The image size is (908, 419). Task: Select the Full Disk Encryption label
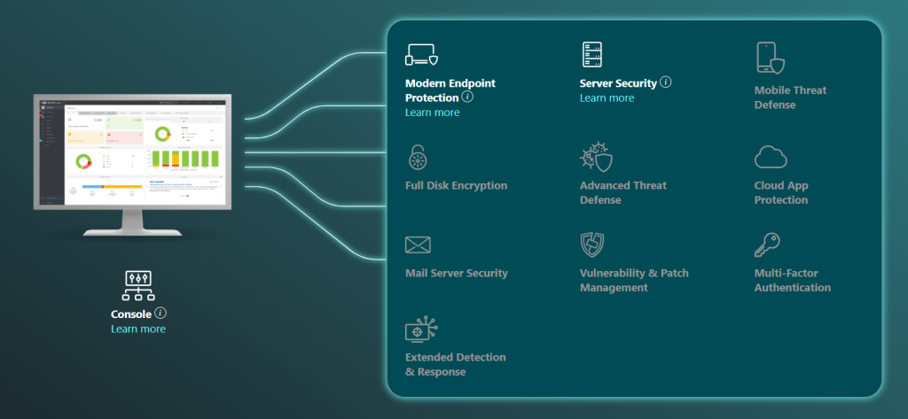point(456,186)
